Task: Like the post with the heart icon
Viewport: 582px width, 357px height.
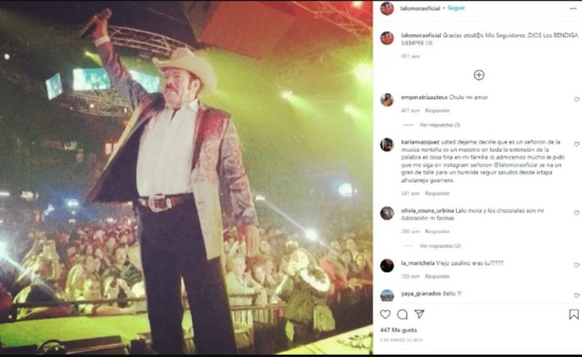Action: 386,314
